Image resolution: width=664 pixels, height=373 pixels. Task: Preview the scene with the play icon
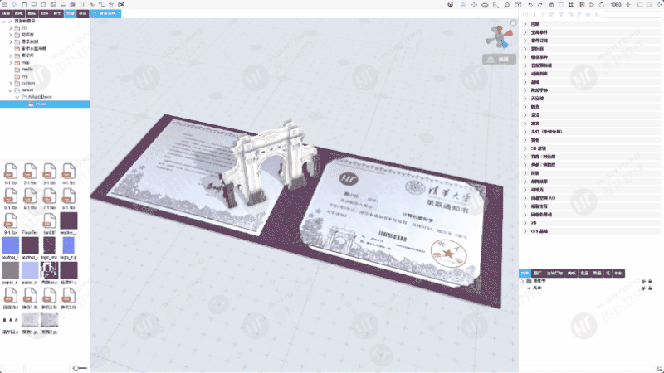pos(592,5)
